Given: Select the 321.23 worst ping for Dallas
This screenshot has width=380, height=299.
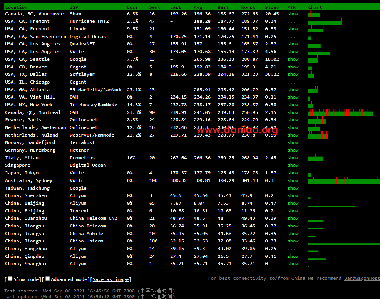Looking at the screenshot, I should click(x=249, y=74).
